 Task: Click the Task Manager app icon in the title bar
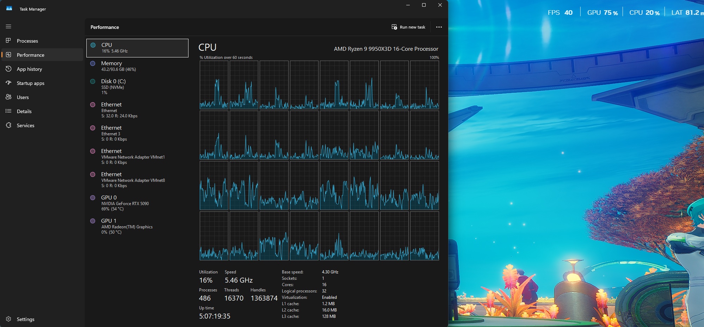(9, 9)
